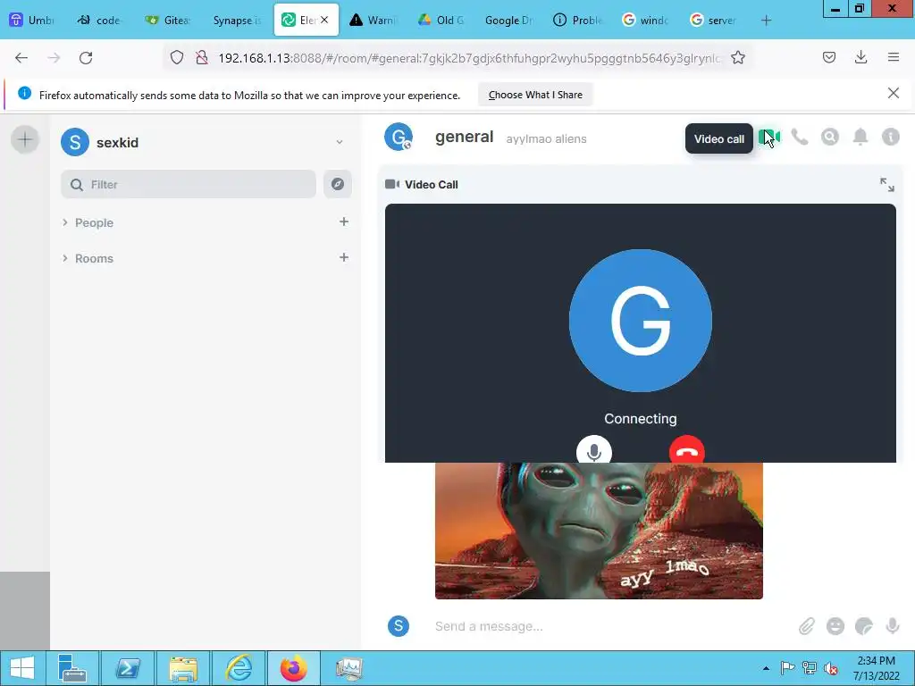The height and width of the screenshot is (686, 915).
Task: Open the sexkid user menu chevron
Action: (339, 142)
